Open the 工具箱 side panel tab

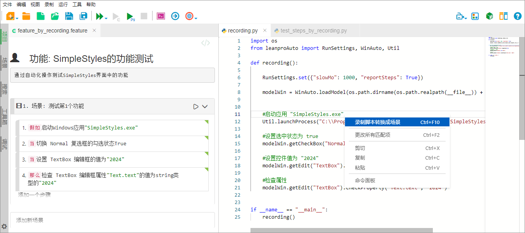pos(4,116)
